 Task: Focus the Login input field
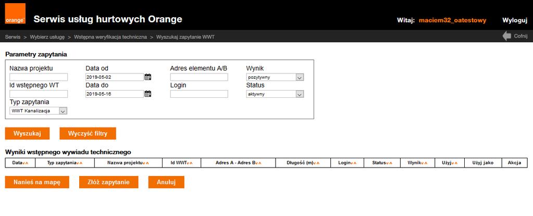coord(199,94)
